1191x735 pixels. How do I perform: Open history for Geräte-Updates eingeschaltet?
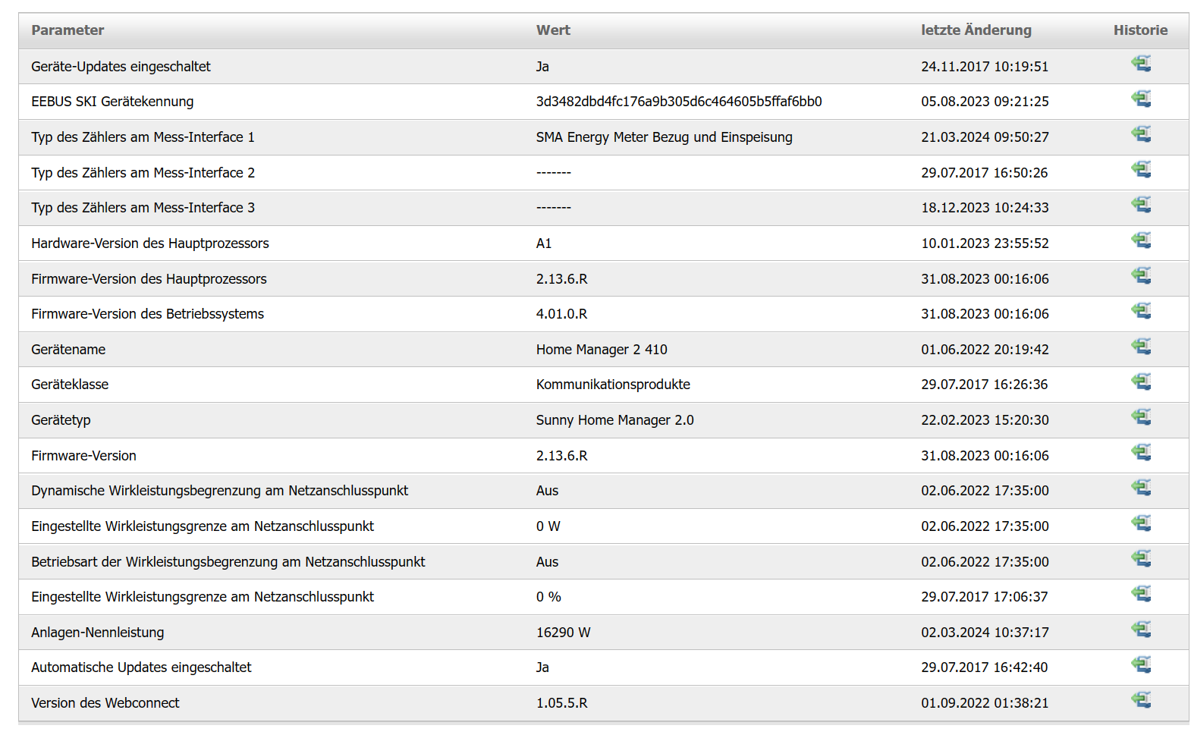click(1141, 64)
